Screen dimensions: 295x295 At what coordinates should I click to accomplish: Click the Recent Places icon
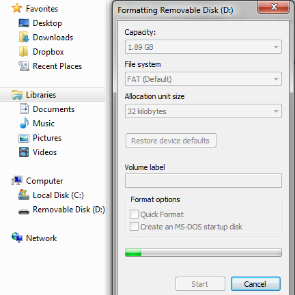point(24,66)
